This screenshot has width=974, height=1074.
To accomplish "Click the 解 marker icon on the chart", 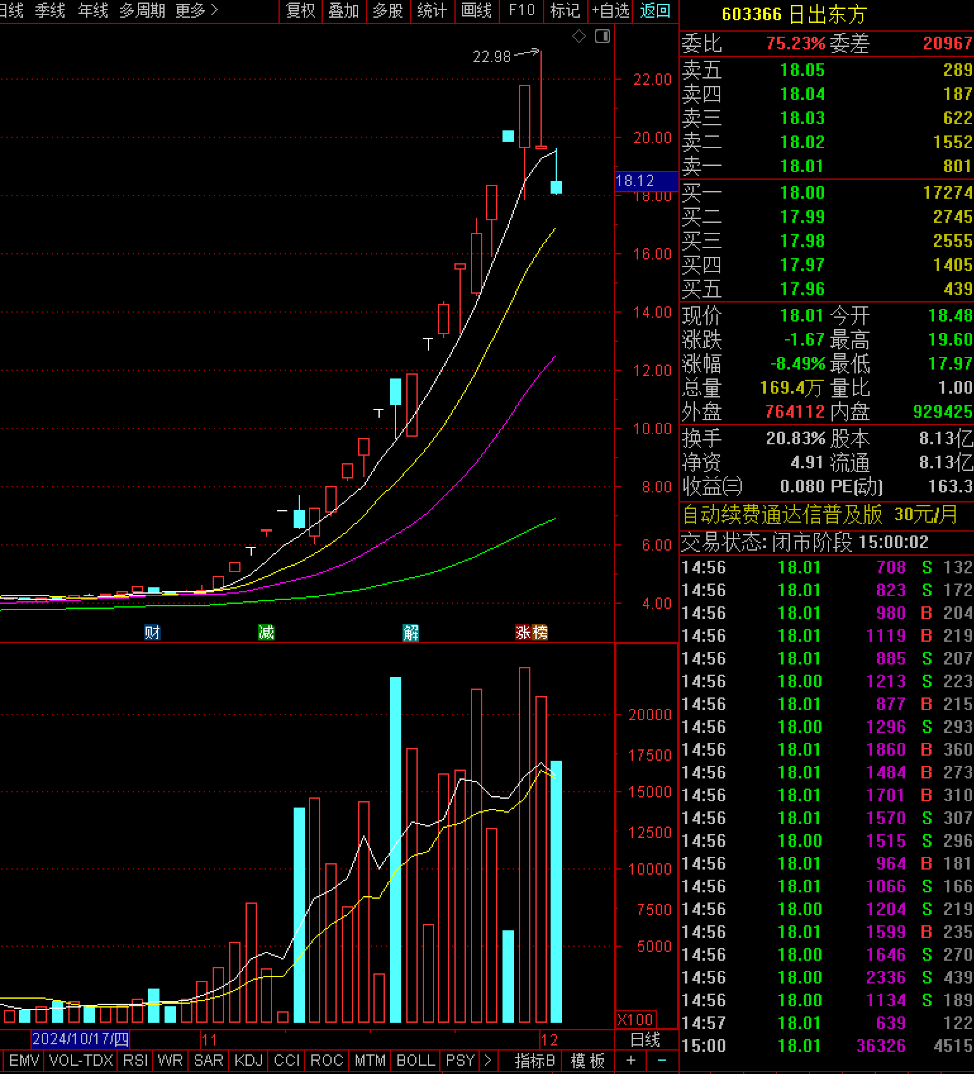I will [x=411, y=632].
